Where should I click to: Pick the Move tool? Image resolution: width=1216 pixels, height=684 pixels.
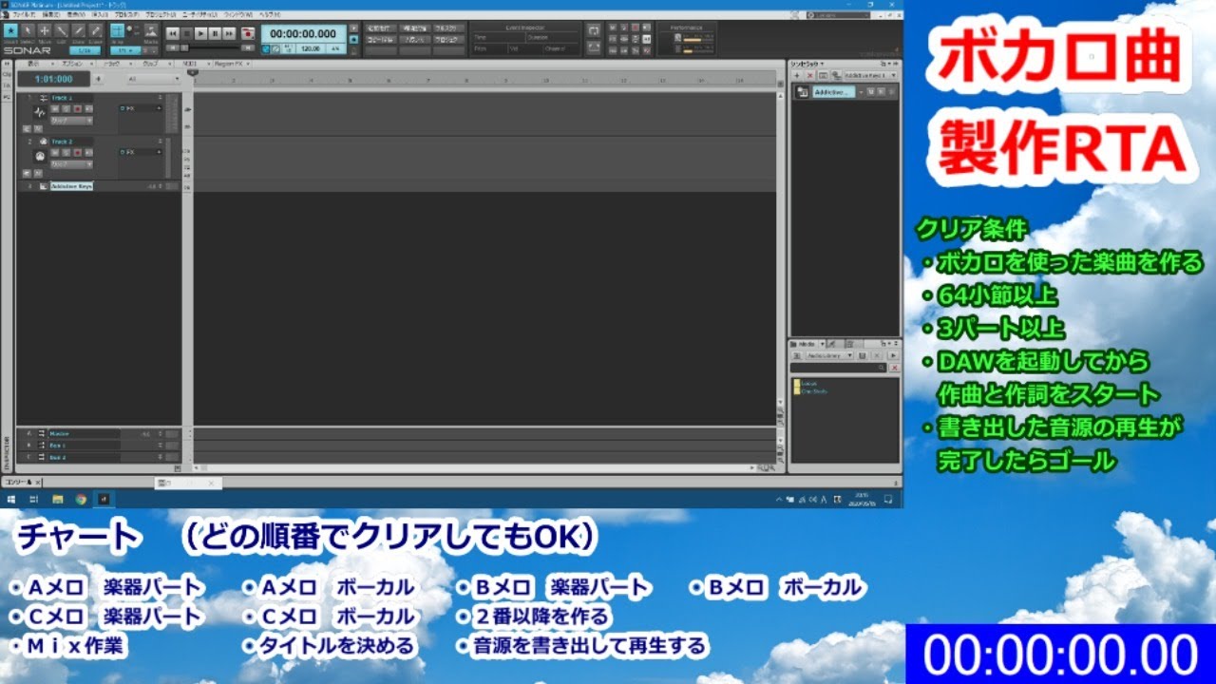45,30
